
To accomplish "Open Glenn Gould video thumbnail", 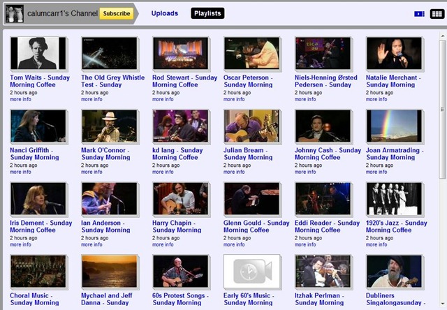I will 251,198.
